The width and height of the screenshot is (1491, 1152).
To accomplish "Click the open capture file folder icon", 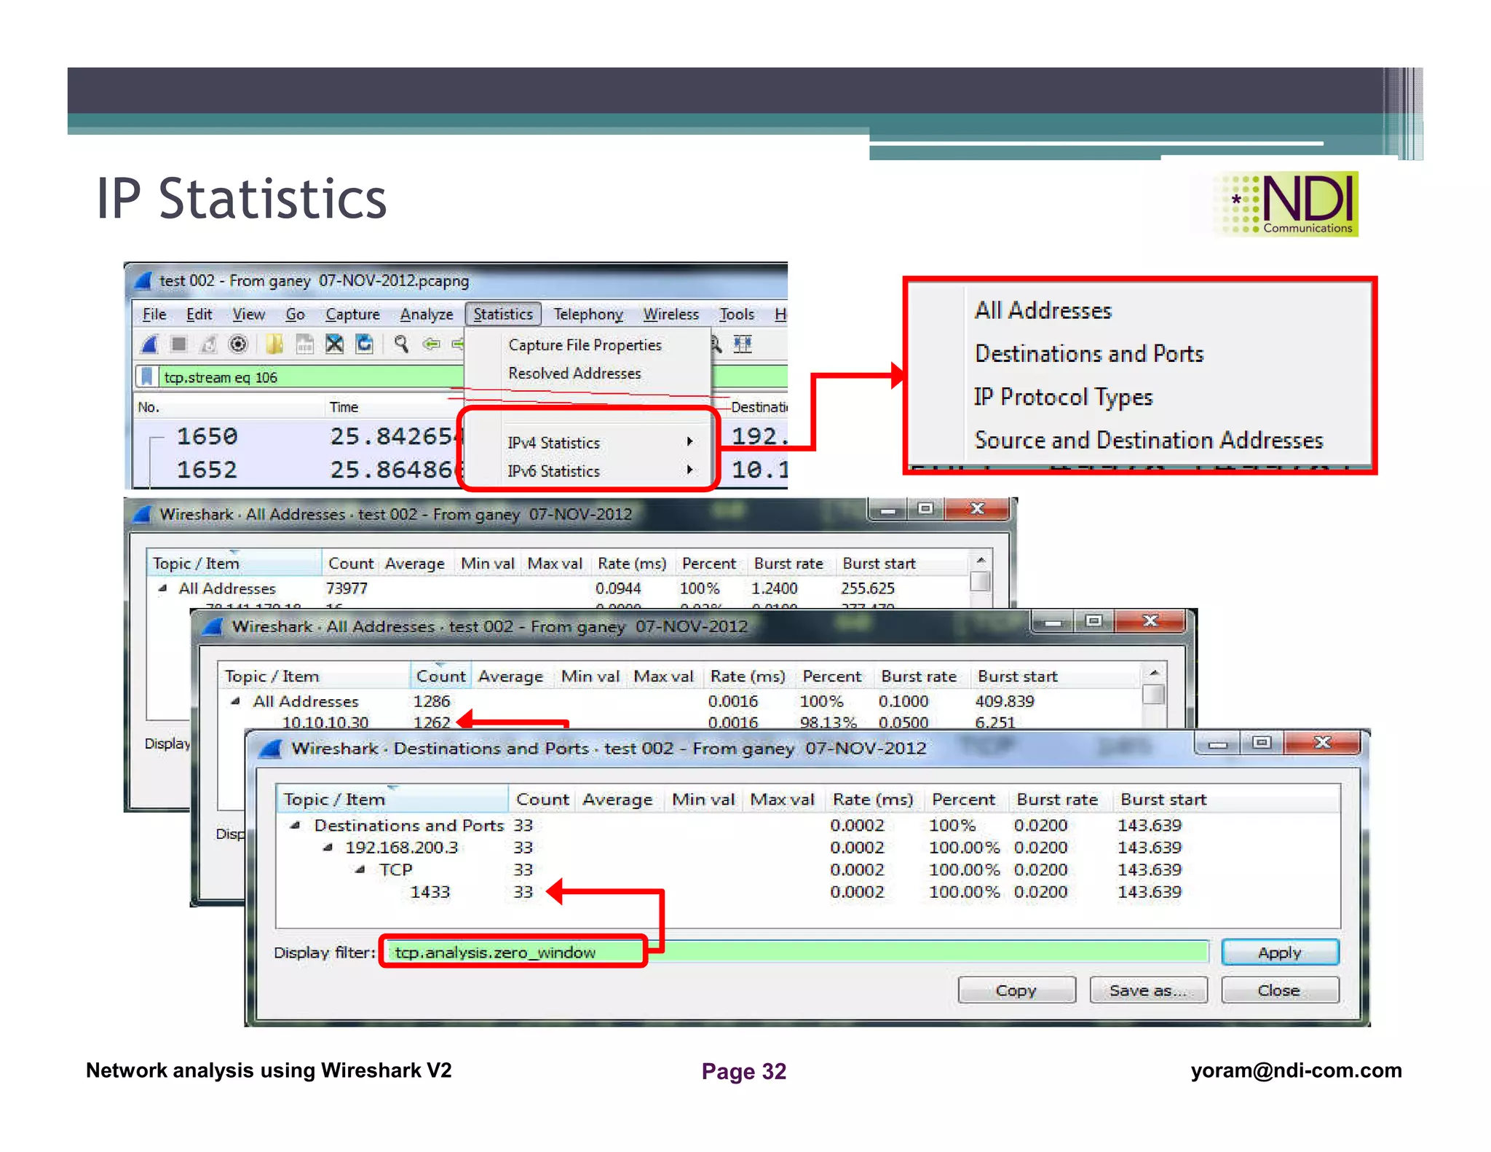I will [x=274, y=344].
